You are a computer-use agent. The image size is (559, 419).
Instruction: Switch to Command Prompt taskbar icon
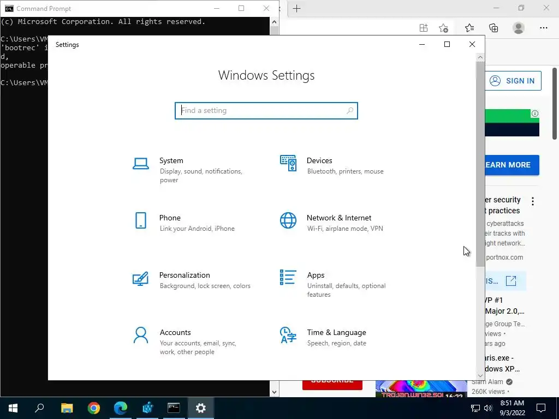174,408
